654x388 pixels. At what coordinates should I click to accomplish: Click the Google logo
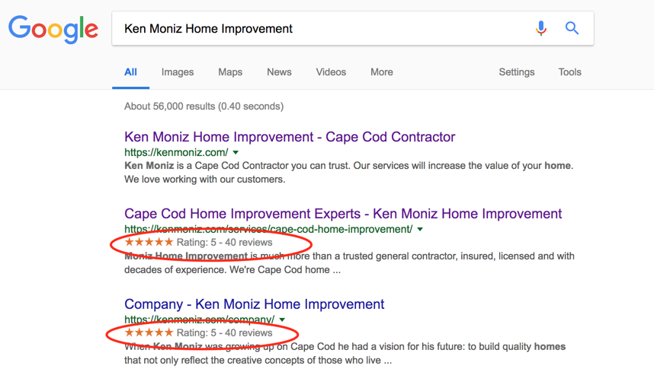tap(53, 29)
